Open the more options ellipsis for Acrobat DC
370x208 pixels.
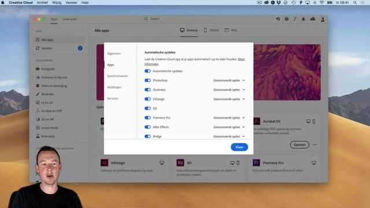click(314, 145)
